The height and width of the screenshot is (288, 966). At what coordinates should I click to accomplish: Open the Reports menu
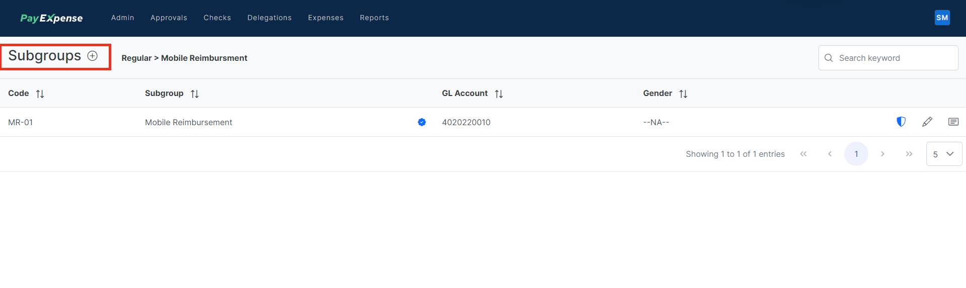374,18
